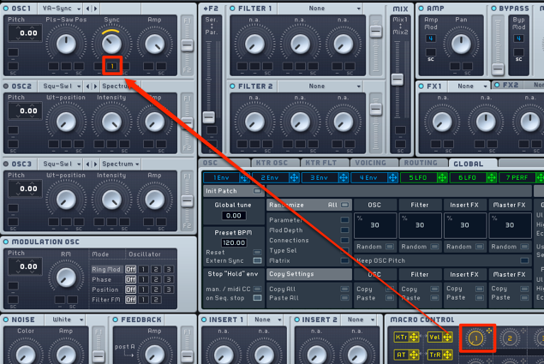
Task: Open OSC2 Squ-SwI wavetable dropdown
Action: pyautogui.click(x=61, y=86)
